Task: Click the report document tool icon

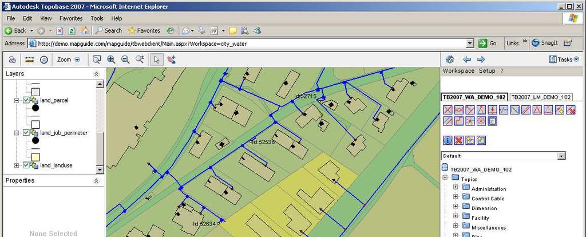Action: 493,121
